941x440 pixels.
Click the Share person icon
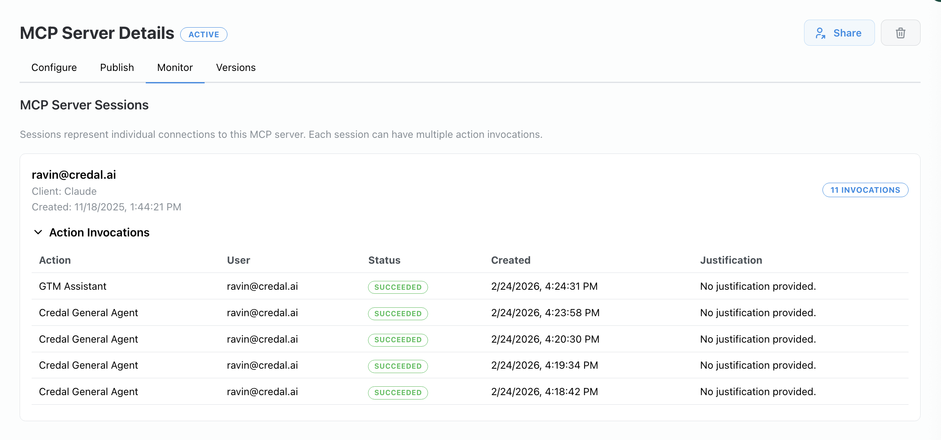click(820, 33)
